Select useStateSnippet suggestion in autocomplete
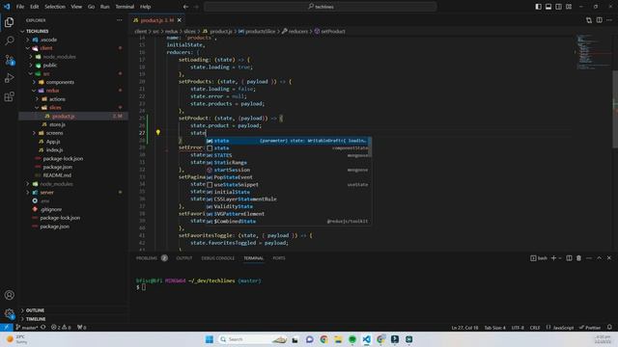Screen dimensions: 618x347 (x=288, y=184)
